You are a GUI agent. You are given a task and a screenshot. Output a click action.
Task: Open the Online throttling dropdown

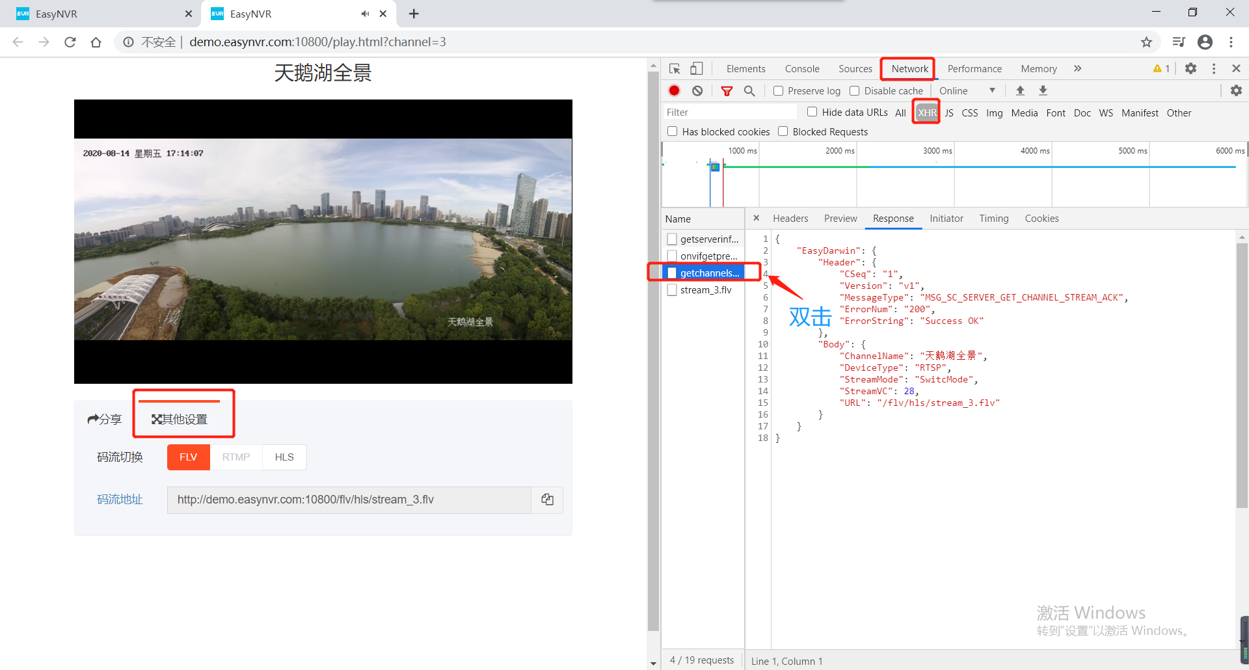pyautogui.click(x=967, y=91)
